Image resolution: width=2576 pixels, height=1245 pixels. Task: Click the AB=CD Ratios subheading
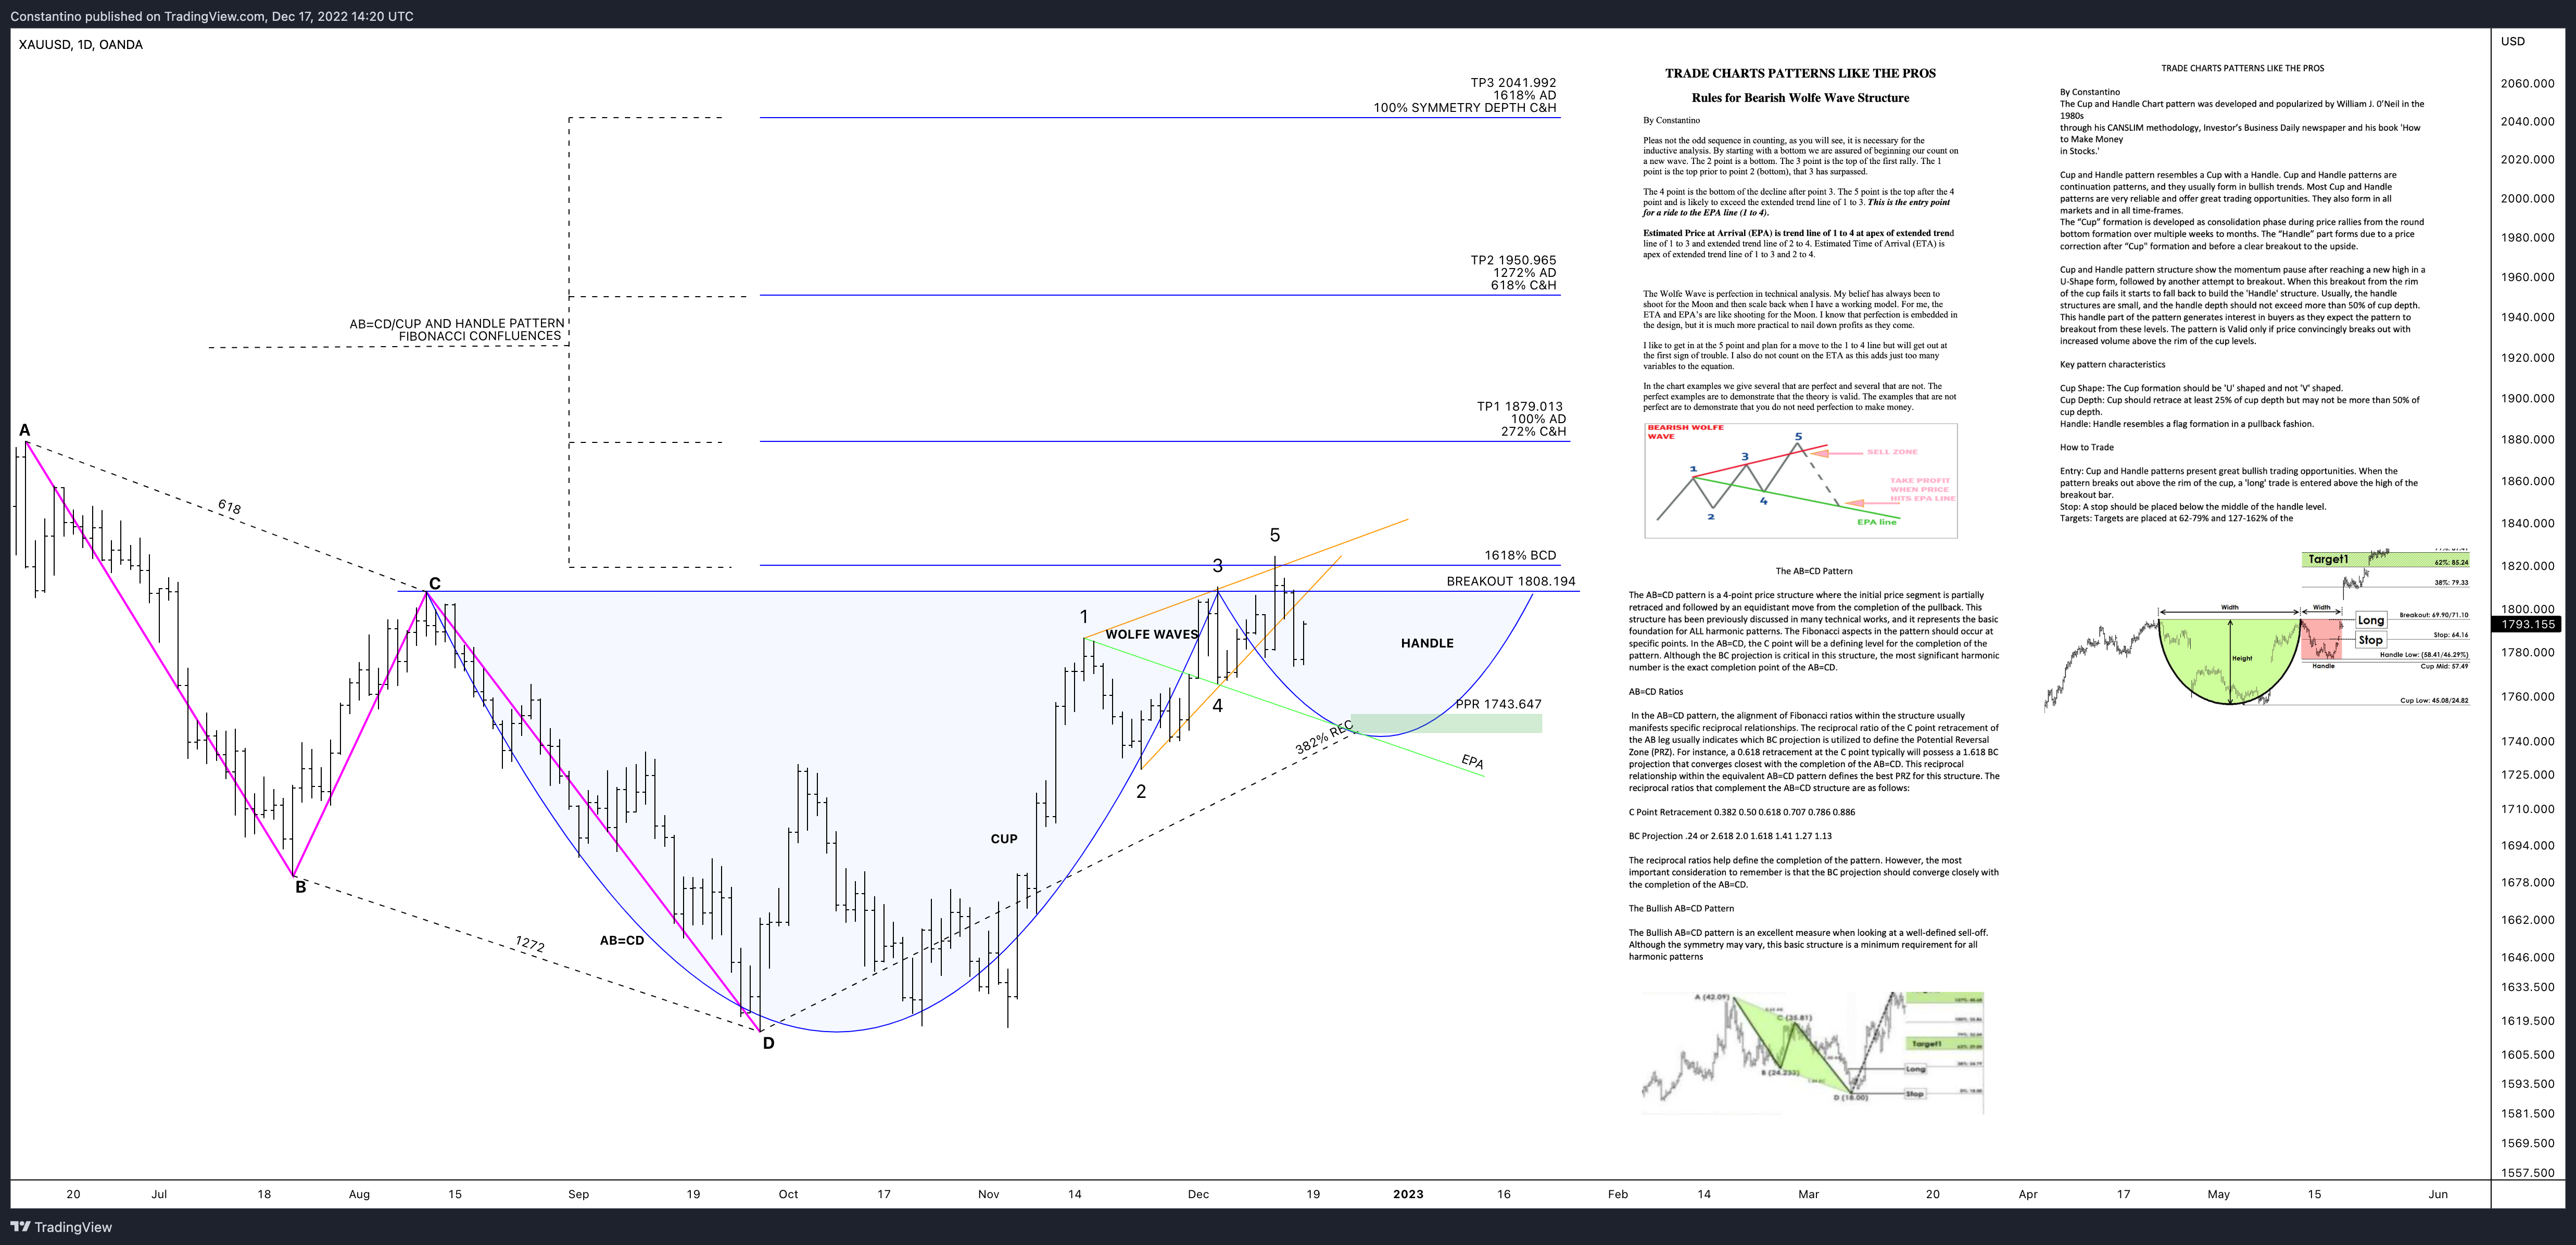tap(1656, 691)
